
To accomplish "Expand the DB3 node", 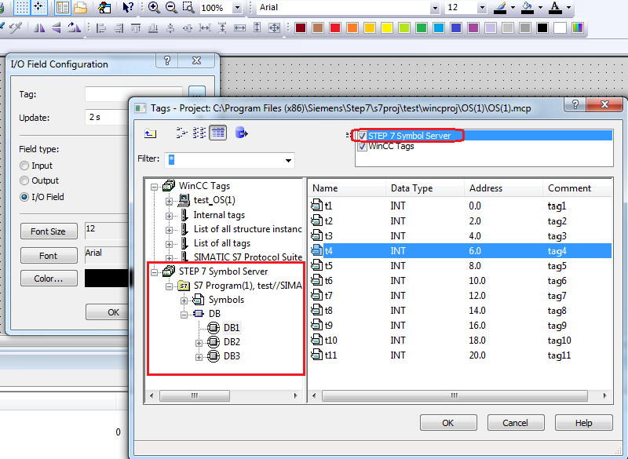I will tap(199, 357).
